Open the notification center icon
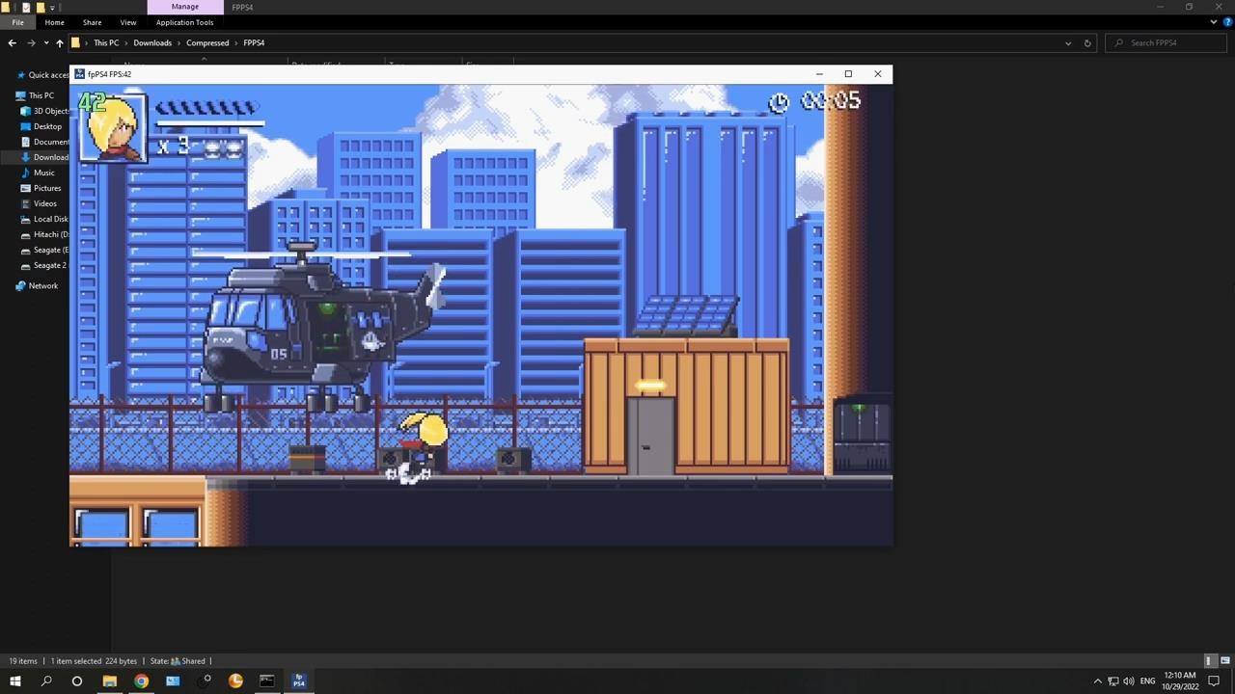Image resolution: width=1235 pixels, height=694 pixels. click(1214, 681)
